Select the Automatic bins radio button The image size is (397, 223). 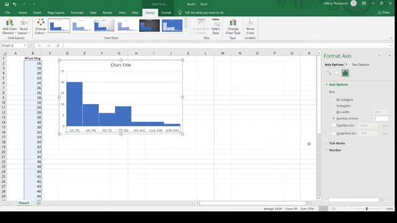(334, 106)
